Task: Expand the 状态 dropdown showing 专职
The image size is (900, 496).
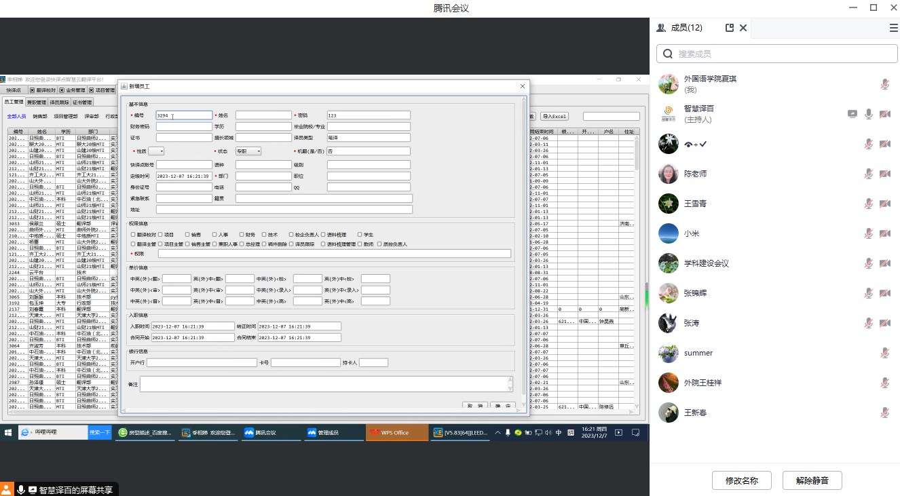Action: [248, 151]
